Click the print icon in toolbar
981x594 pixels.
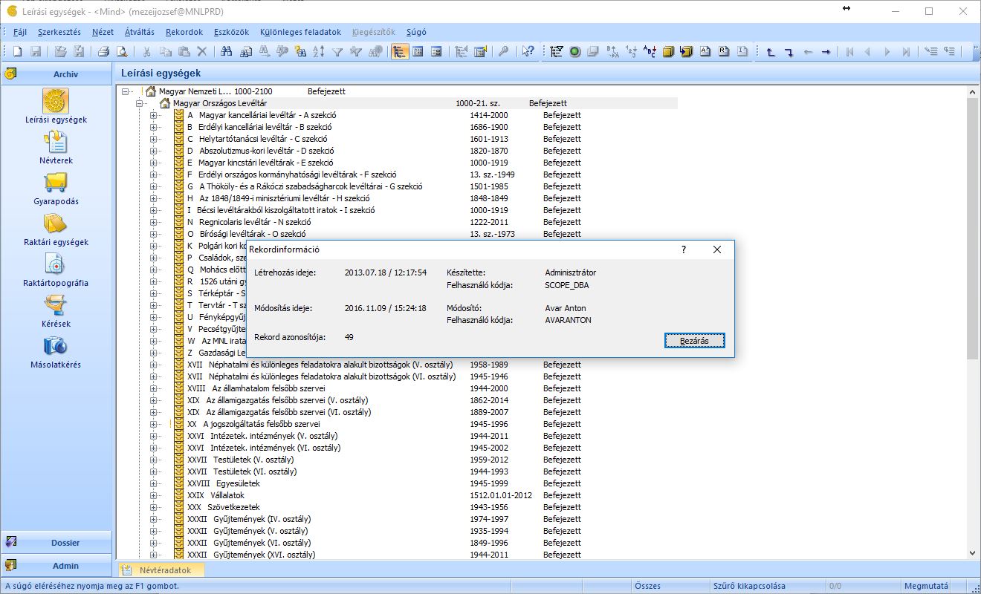tap(103, 52)
